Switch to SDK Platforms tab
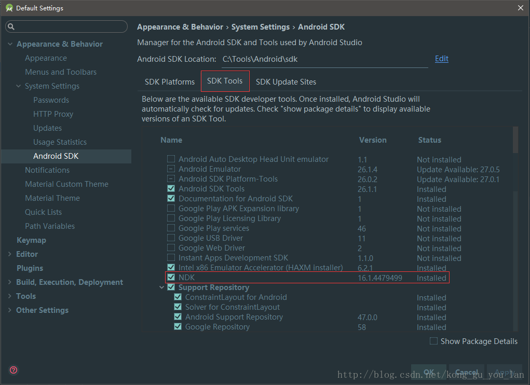This screenshot has height=385, width=530. pos(170,82)
